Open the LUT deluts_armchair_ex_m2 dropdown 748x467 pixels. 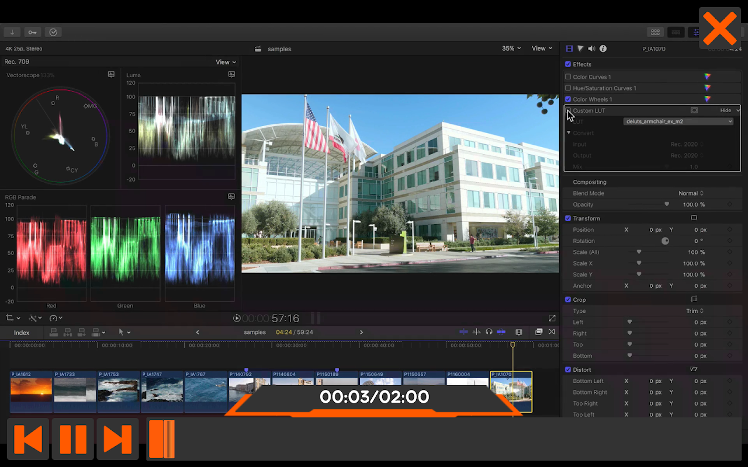coord(678,121)
